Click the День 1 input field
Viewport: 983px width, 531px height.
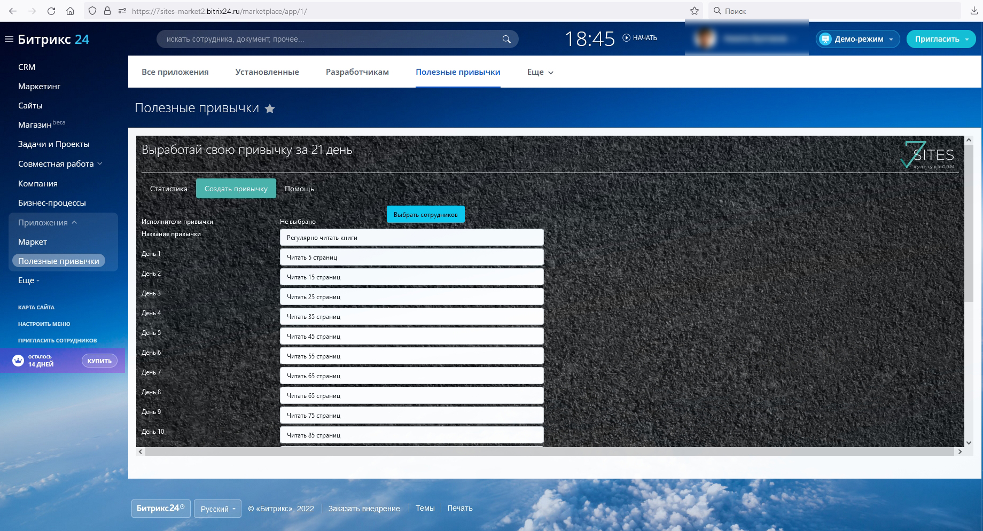click(x=411, y=257)
